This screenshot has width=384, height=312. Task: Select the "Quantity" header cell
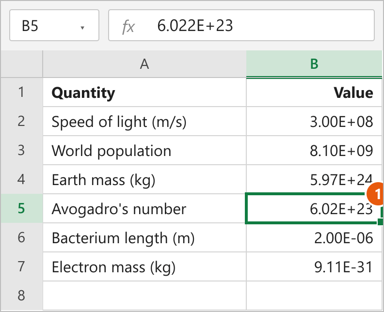[x=144, y=92]
